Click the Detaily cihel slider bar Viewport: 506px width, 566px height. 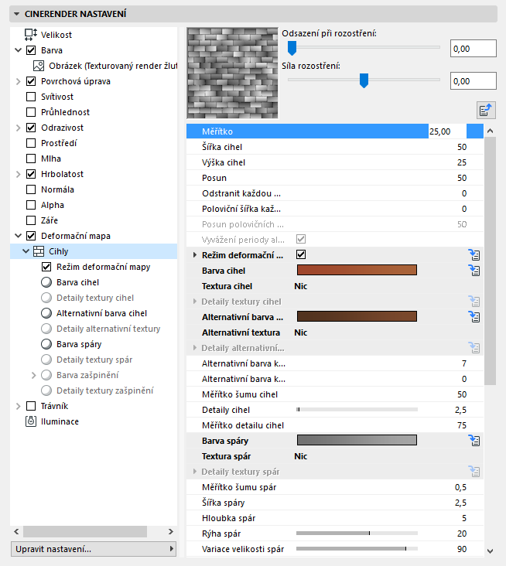[357, 409]
